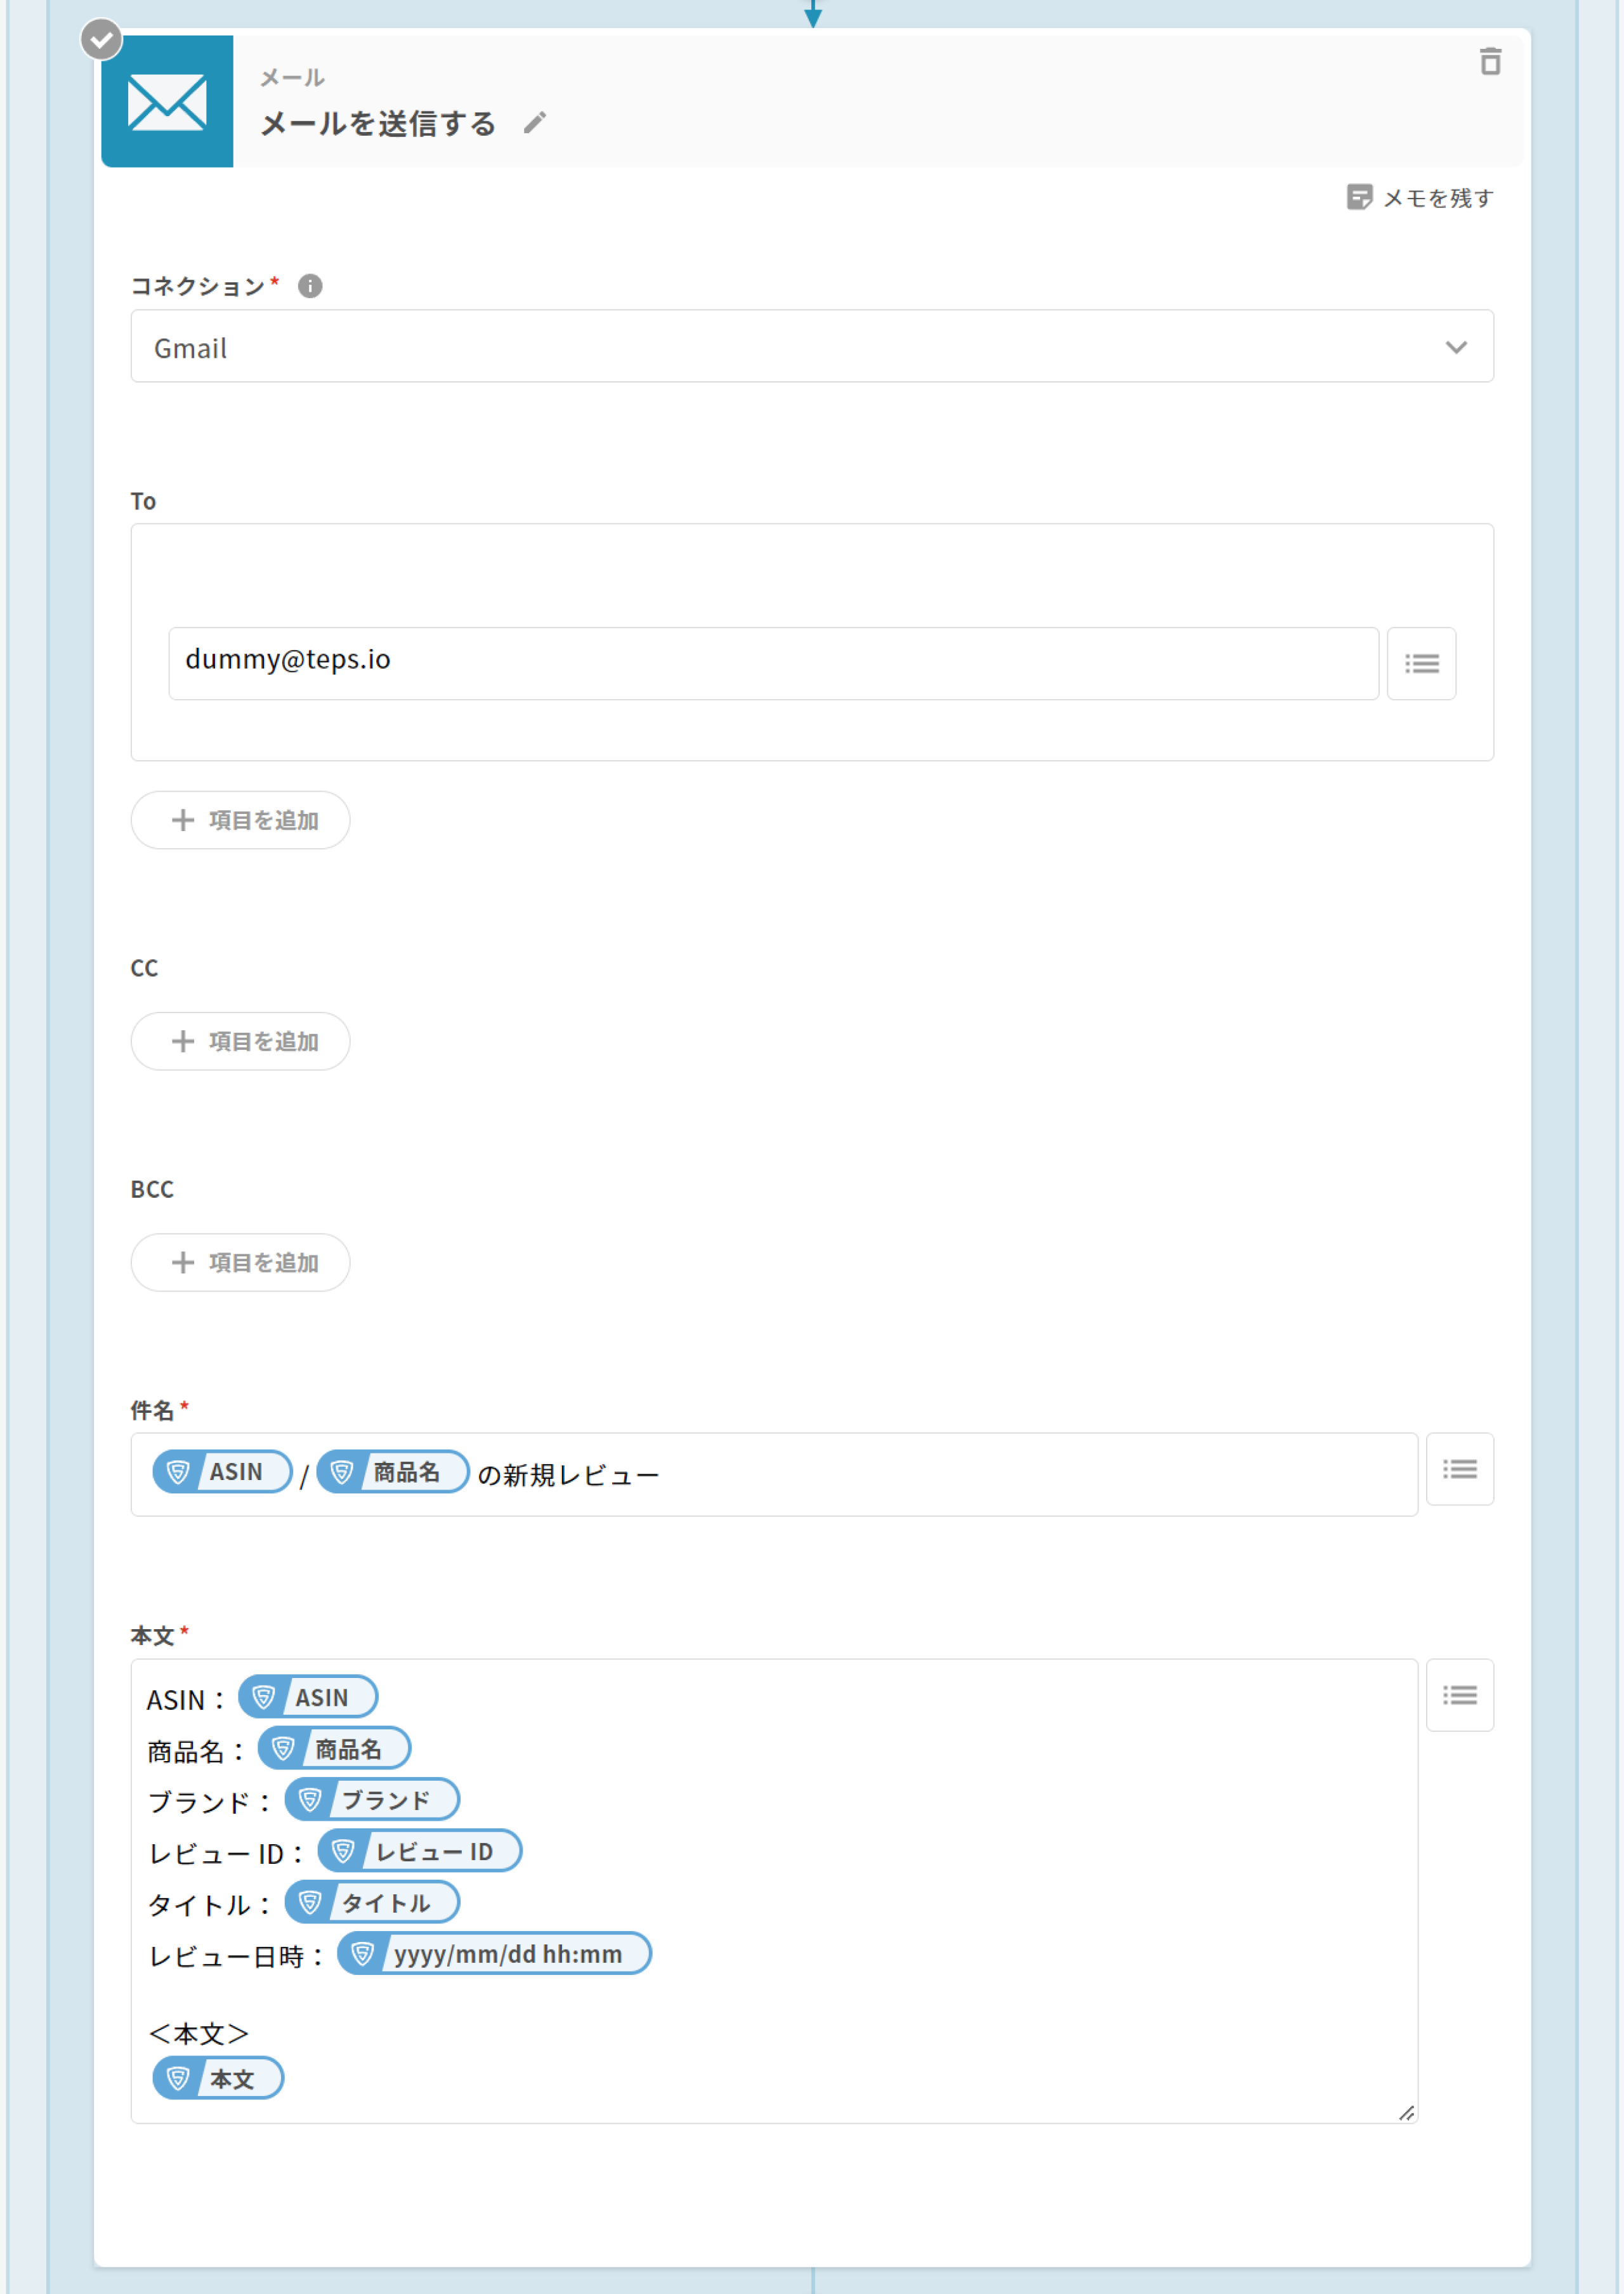Add item under the To section
The height and width of the screenshot is (2294, 1624).
241,820
